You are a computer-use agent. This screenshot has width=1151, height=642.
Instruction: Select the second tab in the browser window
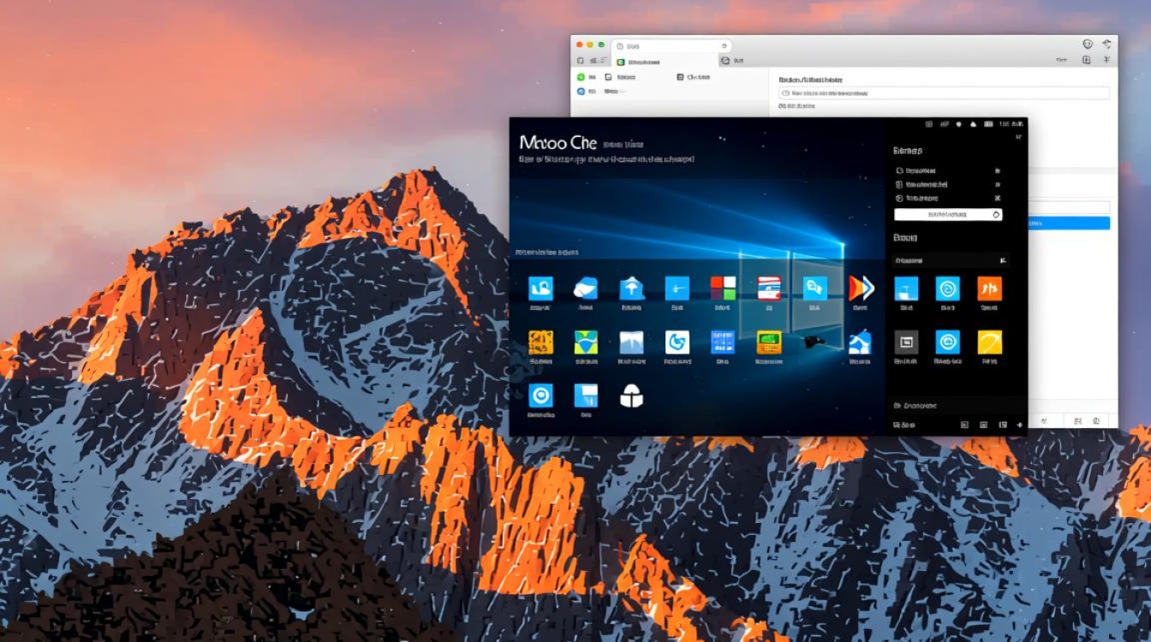[737, 62]
